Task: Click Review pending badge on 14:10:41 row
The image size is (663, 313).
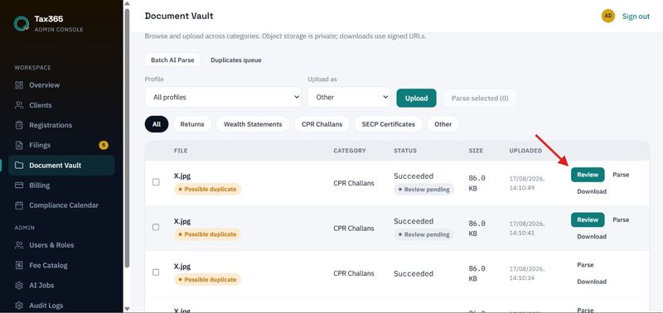Action: coord(423,235)
